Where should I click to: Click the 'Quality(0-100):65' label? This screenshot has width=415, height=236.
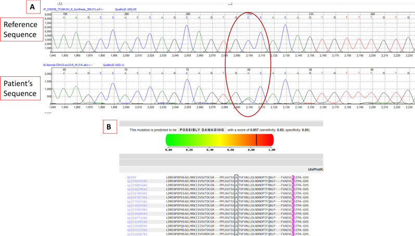click(126, 9)
